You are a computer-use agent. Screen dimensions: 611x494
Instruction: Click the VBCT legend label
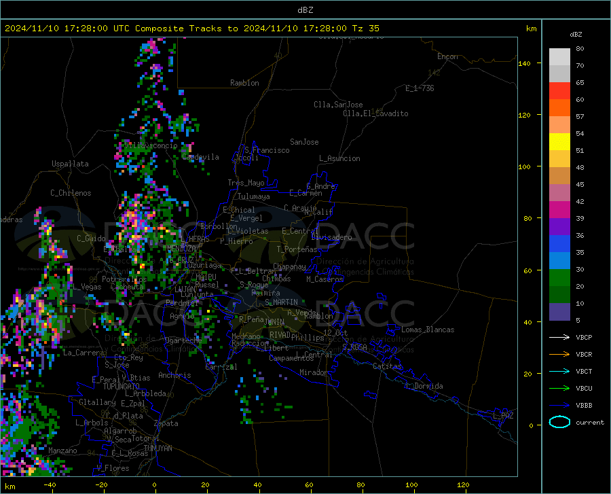click(x=584, y=372)
